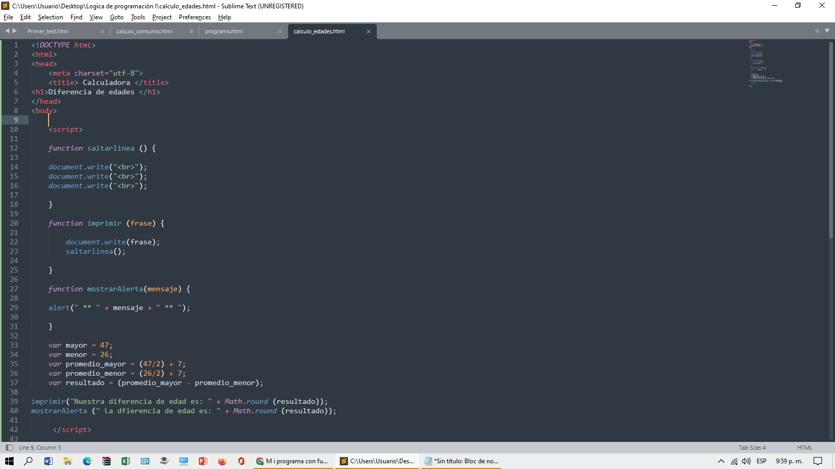Launch Word from the taskbar
Viewport: 835px width, 469px height.
(x=48, y=461)
